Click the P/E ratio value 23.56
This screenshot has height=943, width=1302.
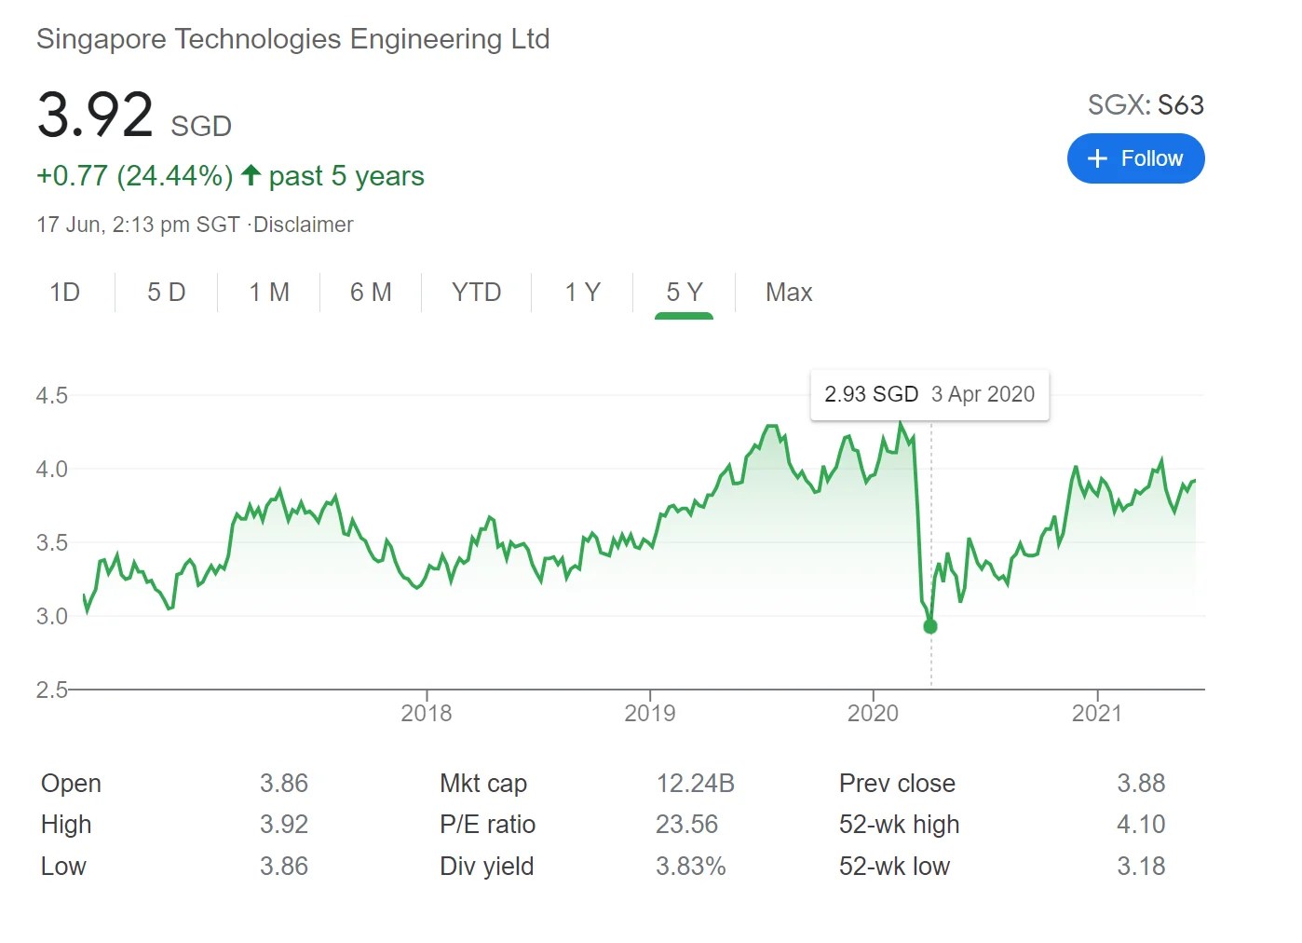[687, 825]
